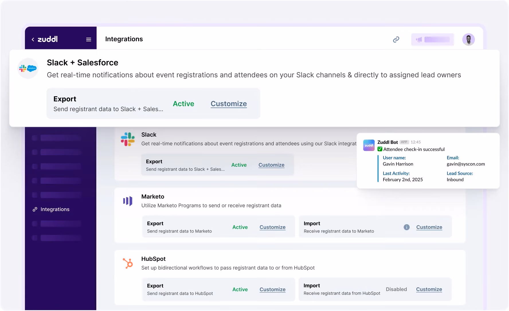Select Integrations in the sidebar
This screenshot has width=509, height=311.
[x=55, y=209]
